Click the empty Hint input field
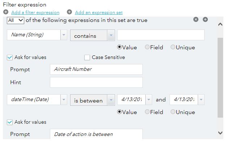 click(x=96, y=82)
